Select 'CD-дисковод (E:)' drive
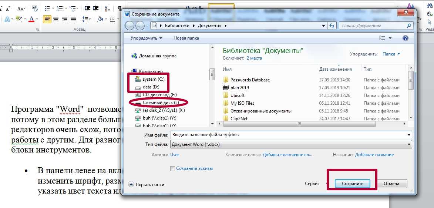 [156, 95]
